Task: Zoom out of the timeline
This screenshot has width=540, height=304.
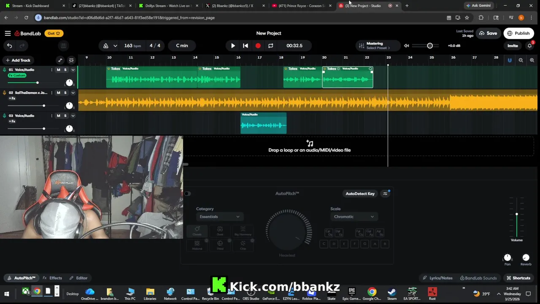Action: pos(521,60)
